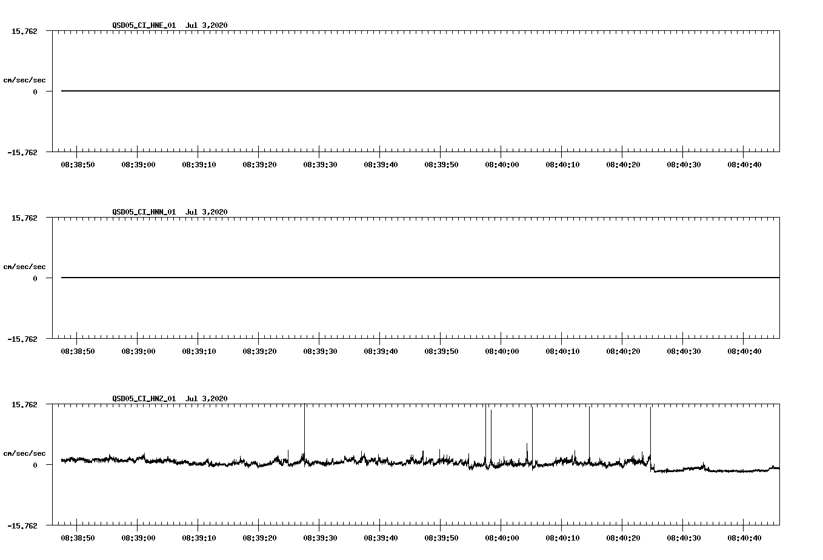This screenshot has width=823, height=560.
Task: Click the QSD05_CI_HNE_01 plot title
Action: [170, 25]
